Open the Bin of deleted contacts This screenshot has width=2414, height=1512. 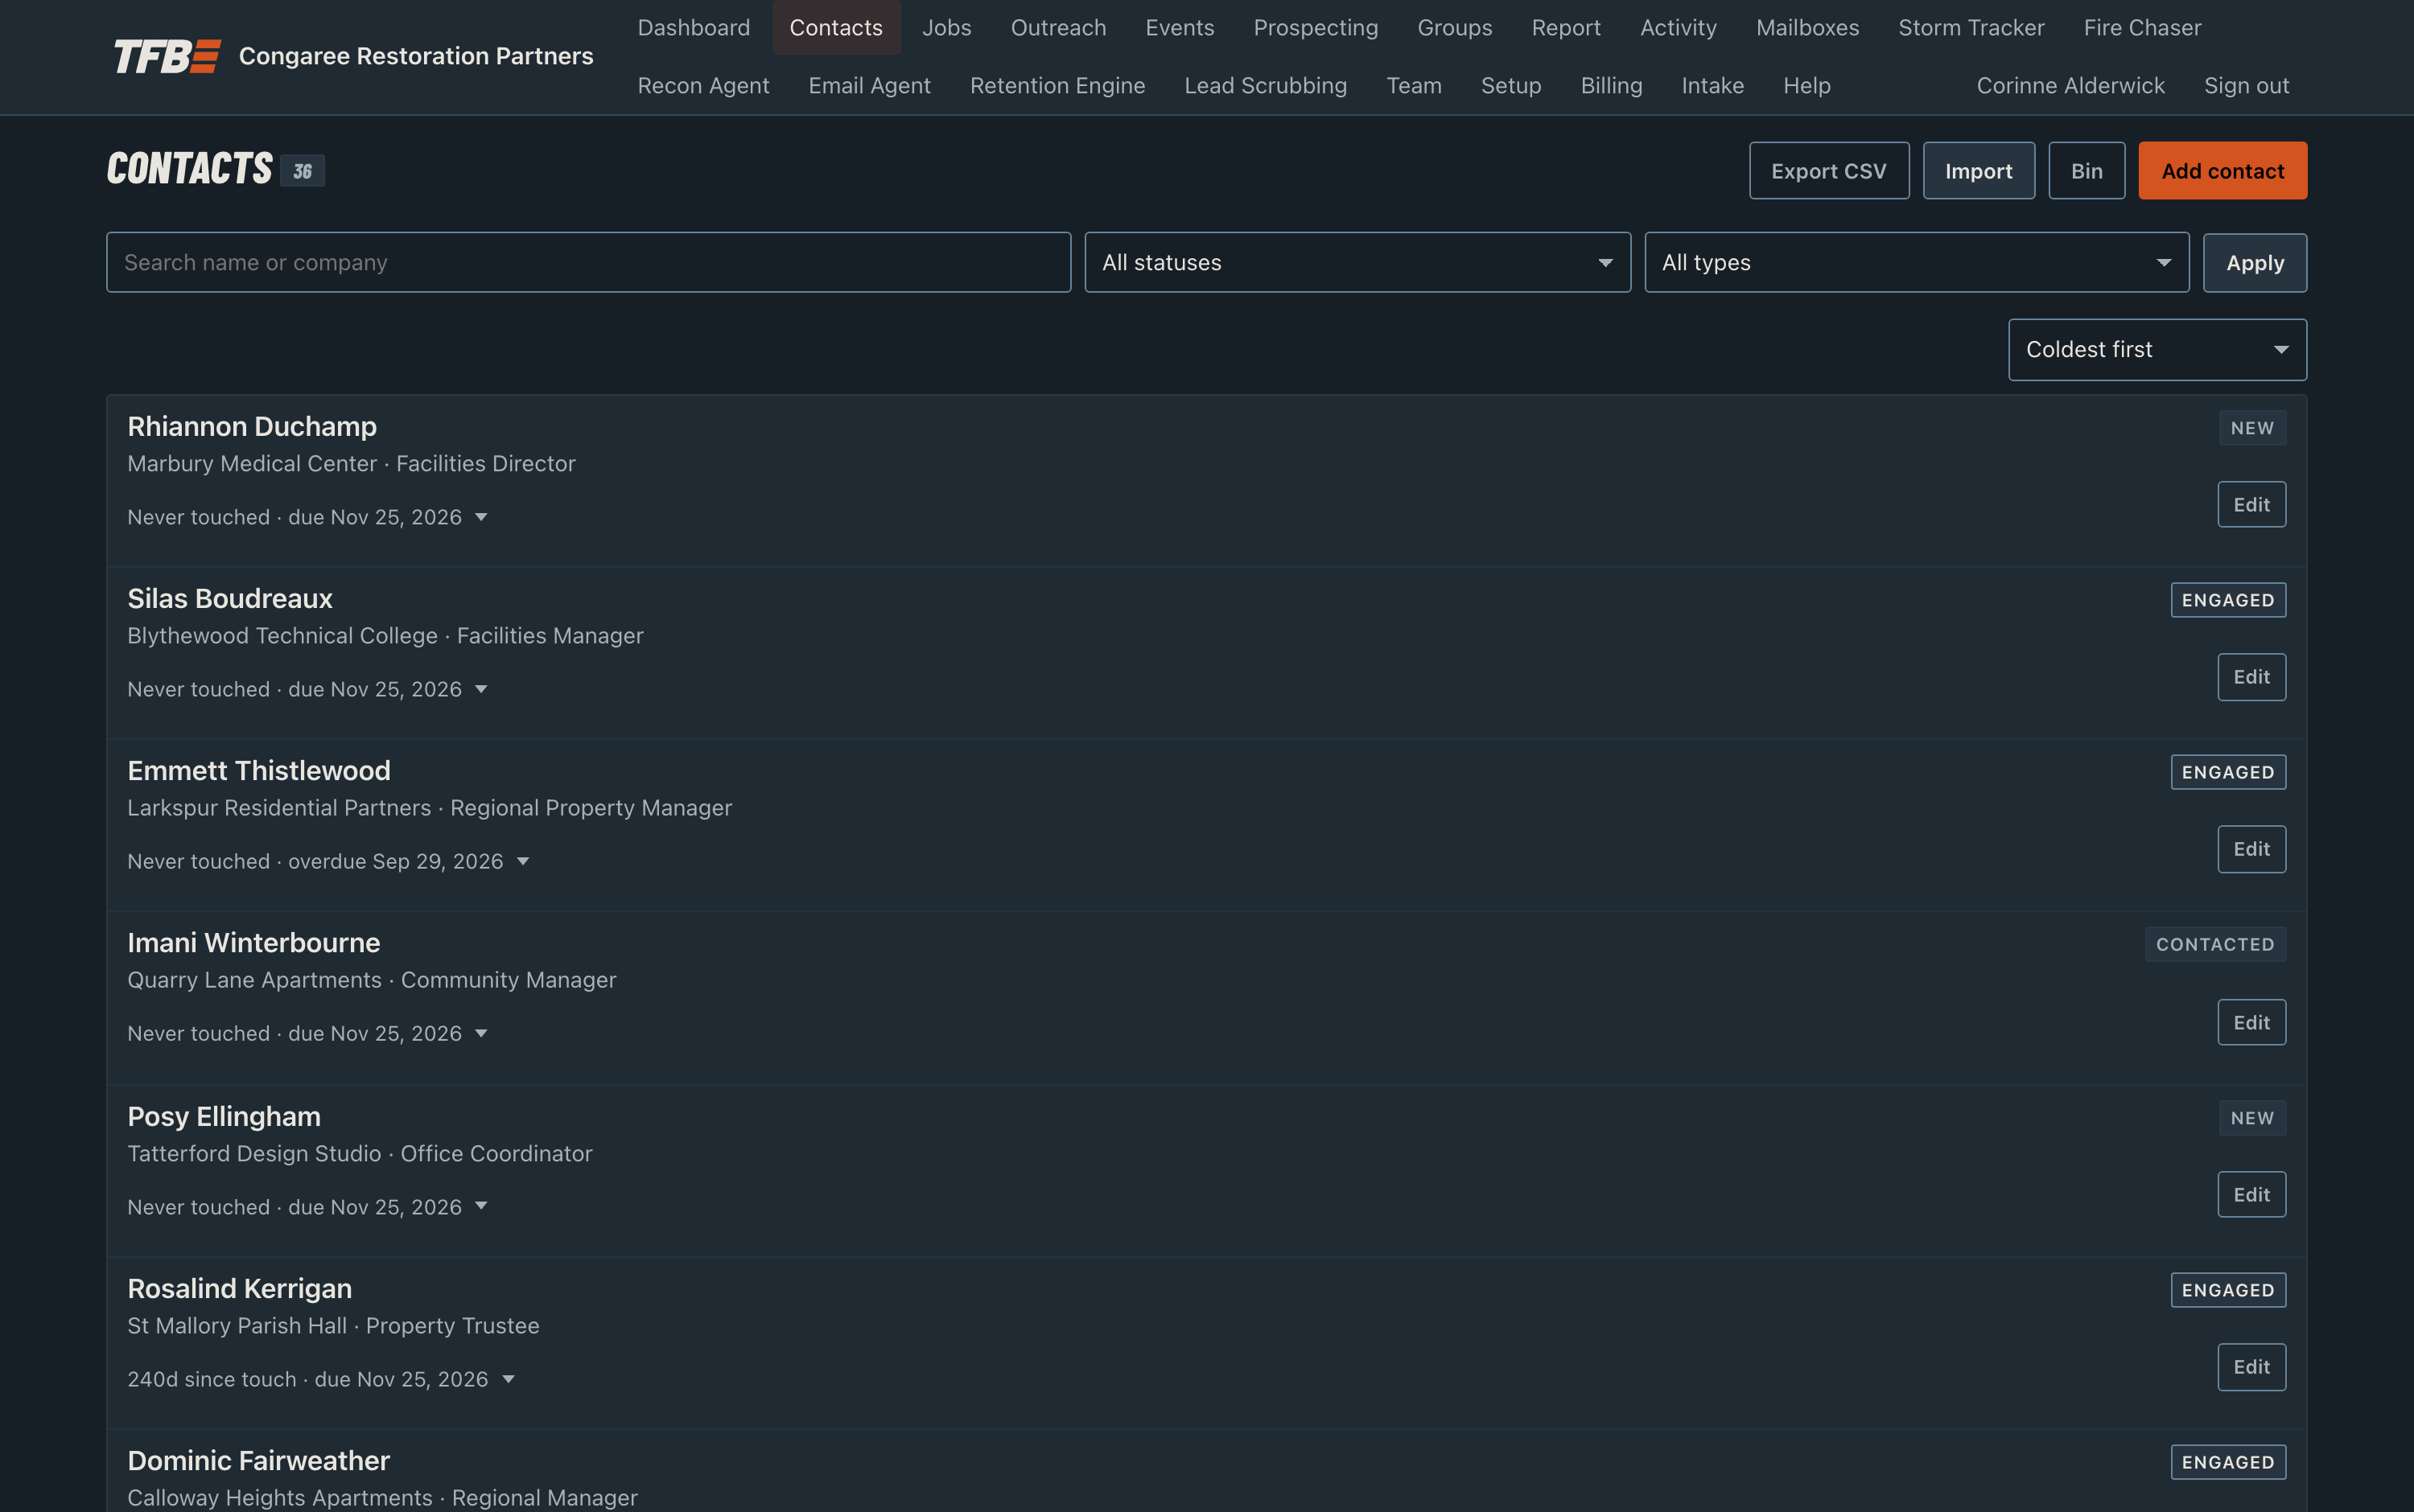[x=2086, y=171]
